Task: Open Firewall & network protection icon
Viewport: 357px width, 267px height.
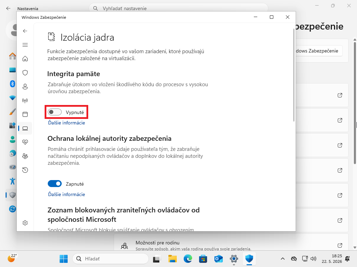Action: coord(25,100)
